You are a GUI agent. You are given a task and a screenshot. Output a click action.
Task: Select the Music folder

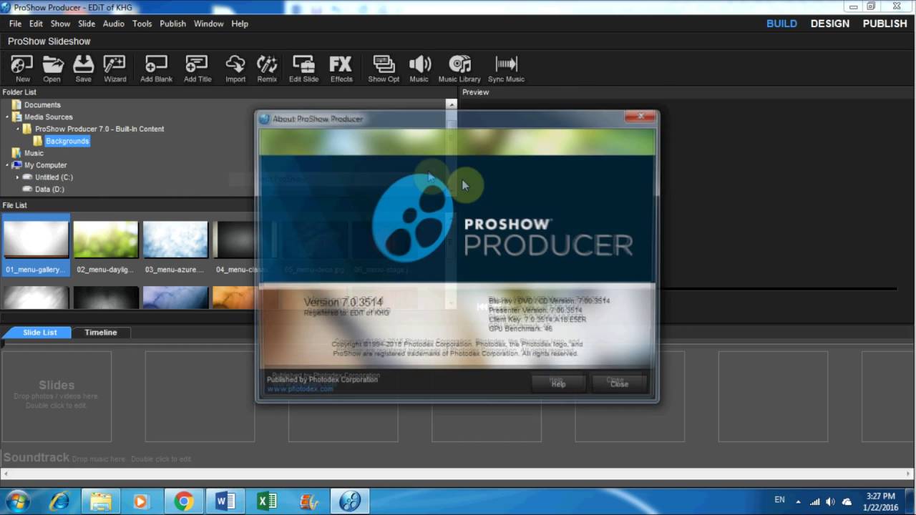pos(34,153)
